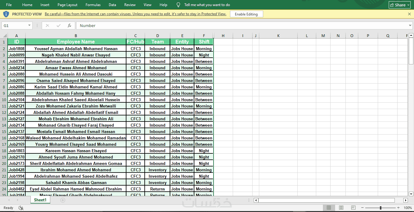Click the zoom in plus button
Image resolution: width=414 pixels, height=212 pixels.
click(x=398, y=208)
